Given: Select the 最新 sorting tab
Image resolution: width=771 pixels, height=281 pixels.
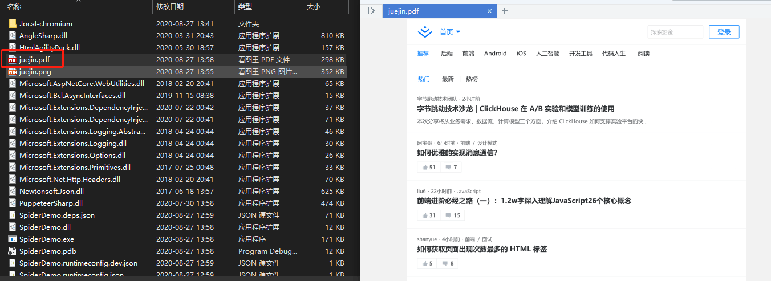Looking at the screenshot, I should (448, 79).
